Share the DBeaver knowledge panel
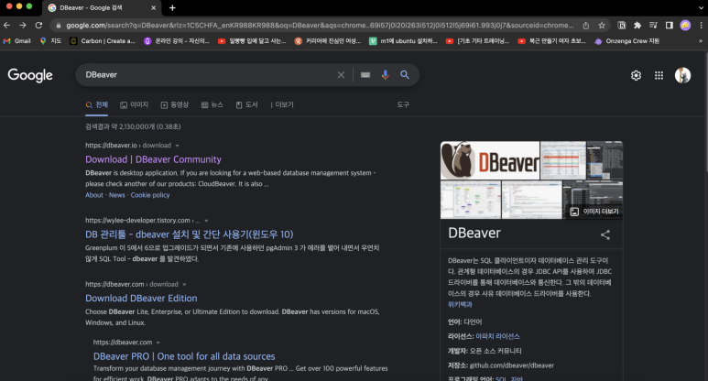708x381 pixels. [605, 234]
